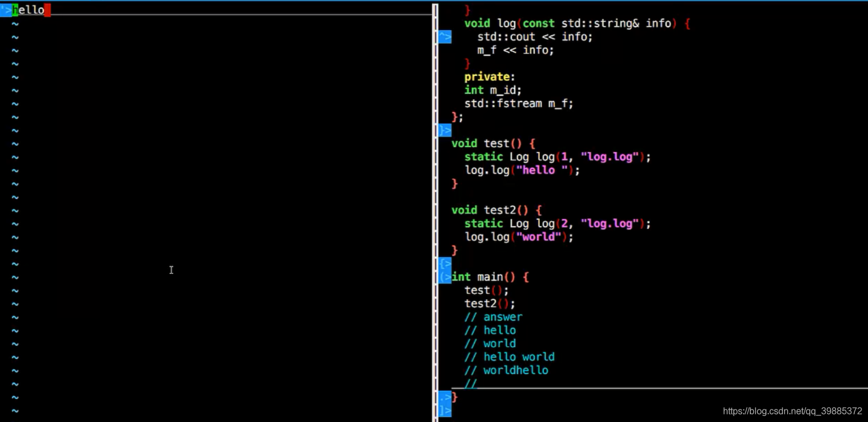Click the 'test2();' call inside main
Image resolution: width=868 pixels, height=422 pixels.
pos(490,304)
